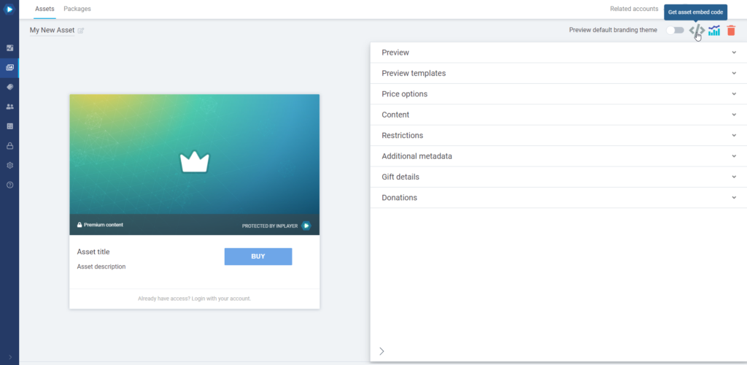747x365 pixels.
Task: Expand the Donations section
Action: (x=558, y=198)
